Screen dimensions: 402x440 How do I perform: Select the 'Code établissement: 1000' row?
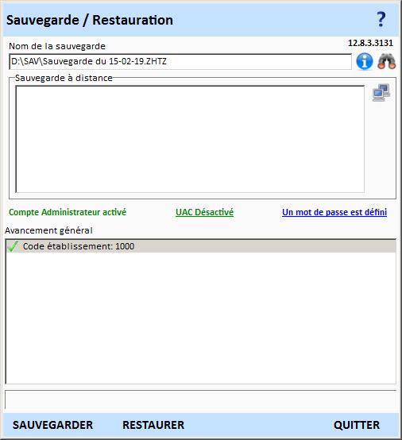tap(201, 246)
